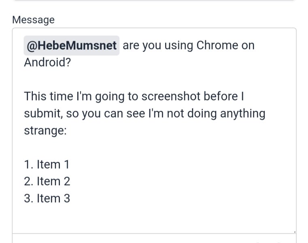This screenshot has height=243, width=308.
Task: Click the Message field label
Action: click(x=33, y=20)
